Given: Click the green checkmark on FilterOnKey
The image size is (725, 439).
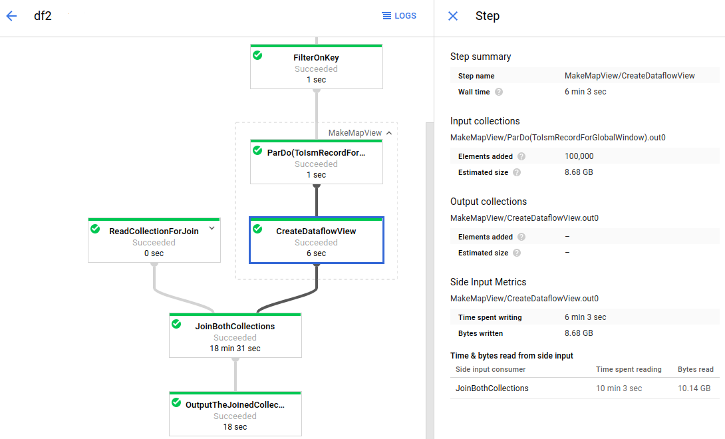Looking at the screenshot, I should tap(259, 56).
